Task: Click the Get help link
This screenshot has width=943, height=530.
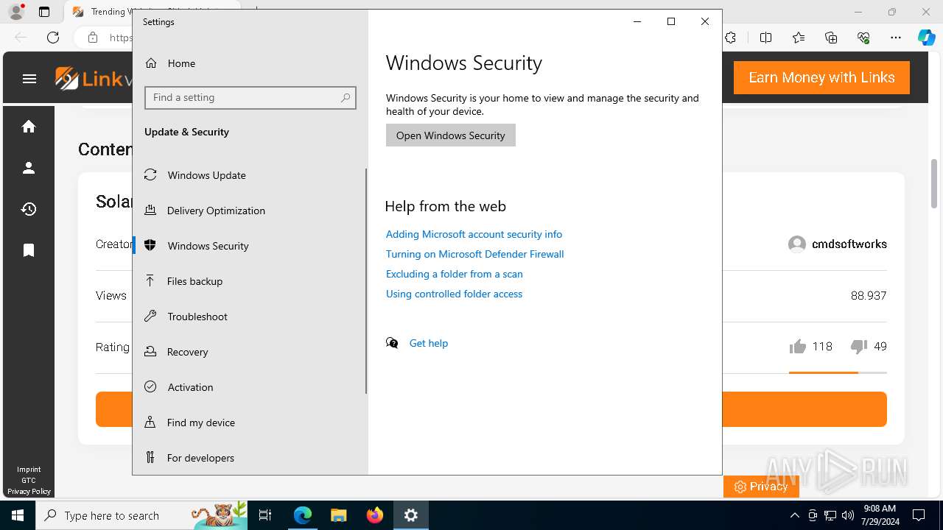Action: point(429,343)
